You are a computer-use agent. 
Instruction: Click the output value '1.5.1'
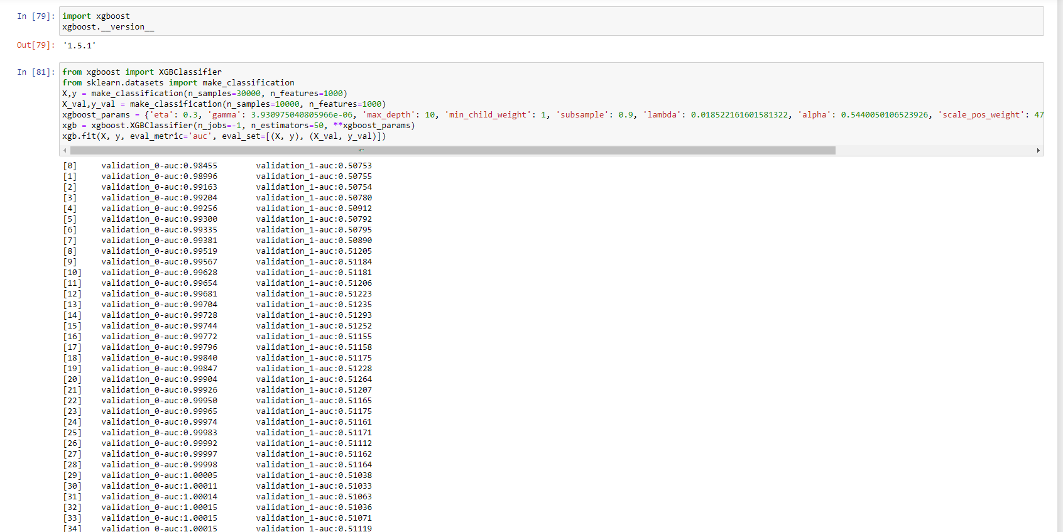79,46
